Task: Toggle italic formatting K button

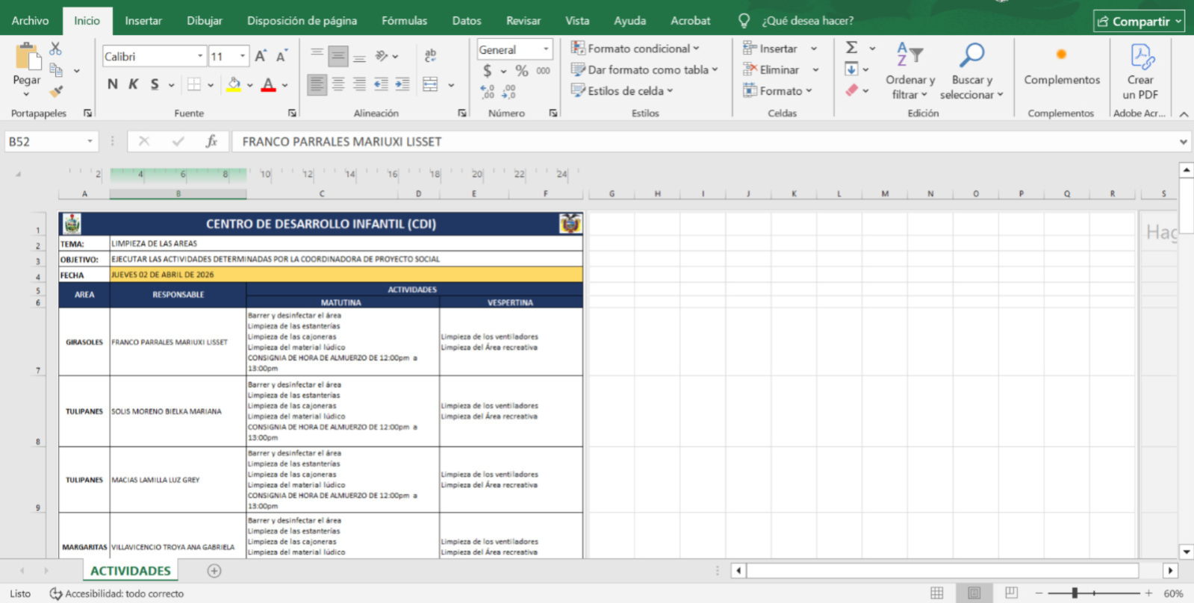Action: coord(133,84)
